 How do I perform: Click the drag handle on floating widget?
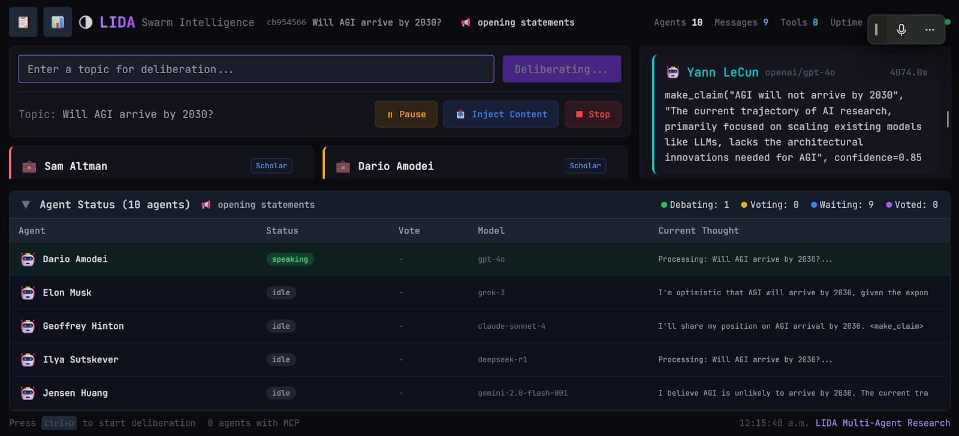(x=876, y=29)
